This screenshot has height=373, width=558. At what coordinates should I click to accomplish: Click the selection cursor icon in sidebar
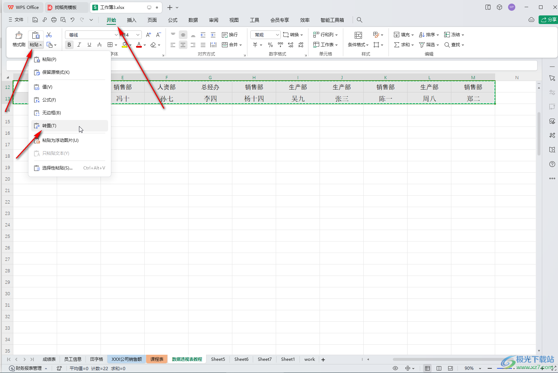click(x=552, y=78)
